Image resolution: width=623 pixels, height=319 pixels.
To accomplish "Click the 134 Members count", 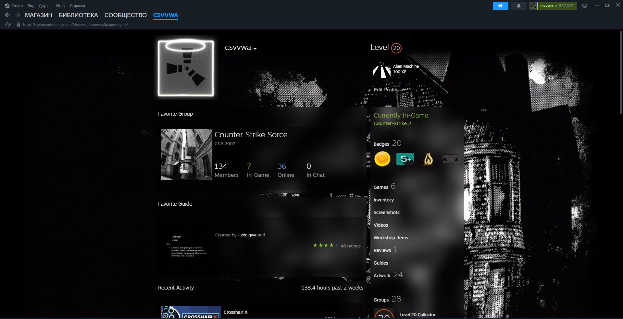I will pyautogui.click(x=226, y=170).
